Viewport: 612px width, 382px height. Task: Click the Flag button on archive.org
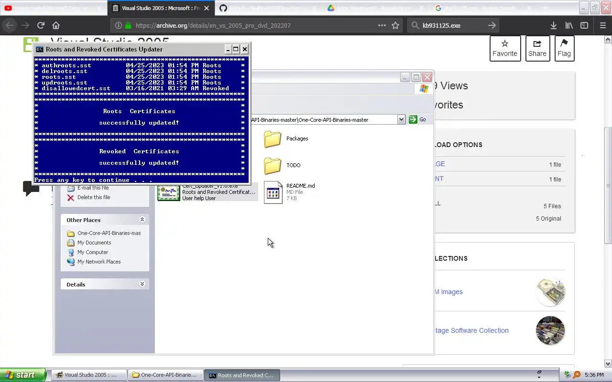coord(564,48)
